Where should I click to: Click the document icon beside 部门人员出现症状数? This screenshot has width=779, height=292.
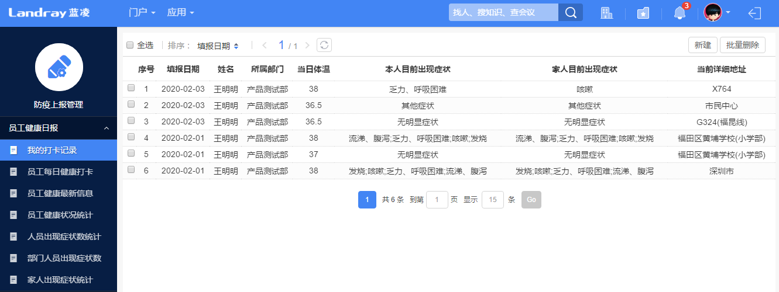tap(13, 258)
